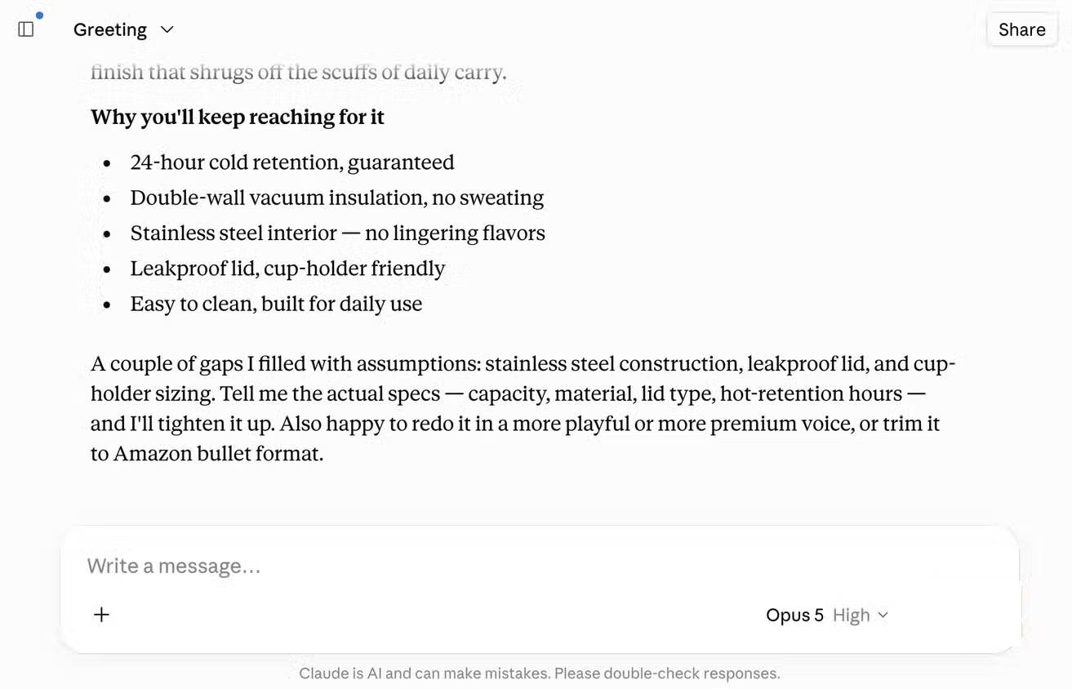
Task: Click the blue notification dot indicator
Action: coord(39,16)
